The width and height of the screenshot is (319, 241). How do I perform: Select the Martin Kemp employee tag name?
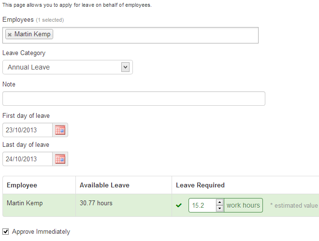32,34
